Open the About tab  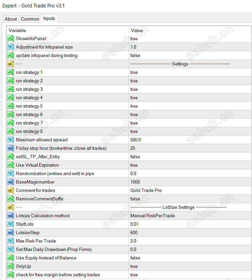pos(11,19)
